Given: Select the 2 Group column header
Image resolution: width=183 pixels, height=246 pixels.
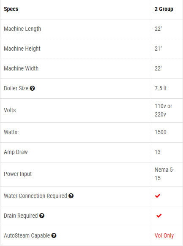Looking at the screenshot, I should point(164,9).
